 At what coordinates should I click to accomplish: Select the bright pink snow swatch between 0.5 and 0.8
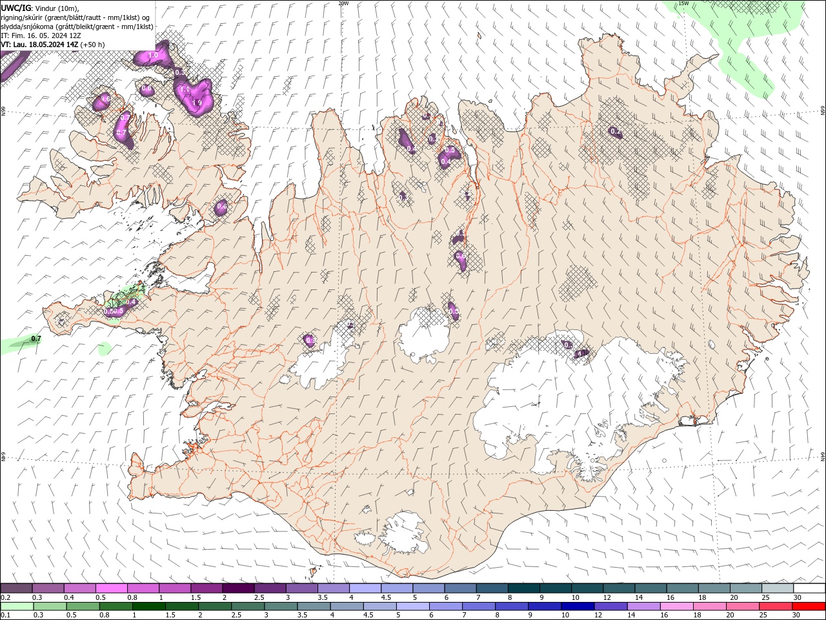coord(112,588)
